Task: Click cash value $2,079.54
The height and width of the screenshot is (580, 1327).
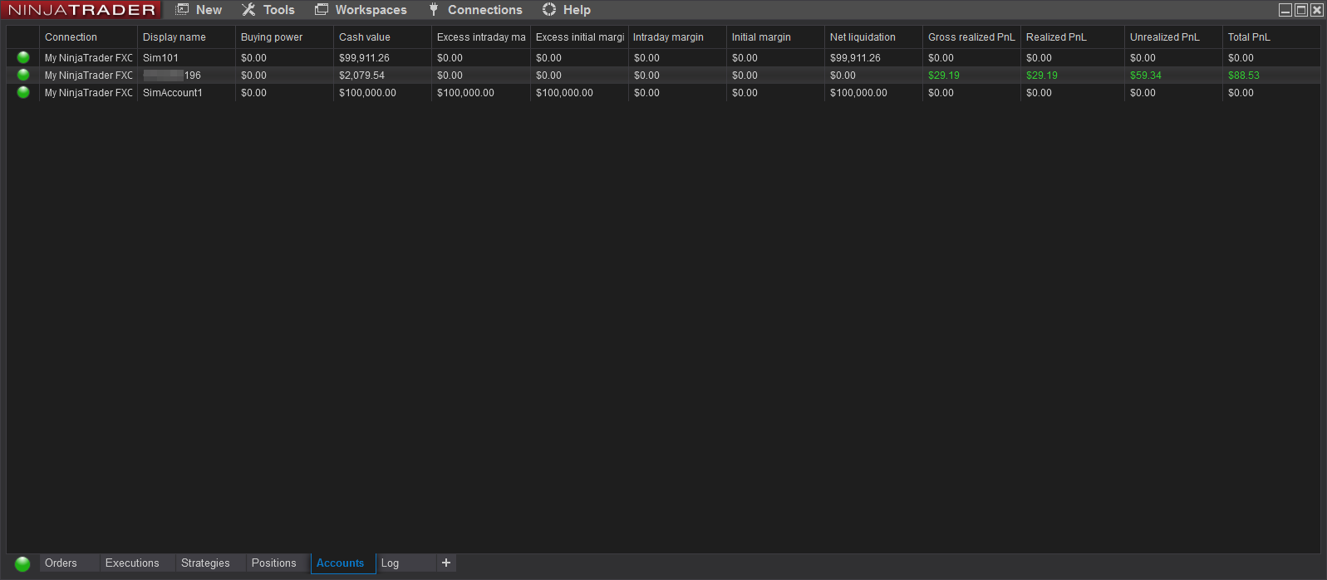Action: point(361,76)
